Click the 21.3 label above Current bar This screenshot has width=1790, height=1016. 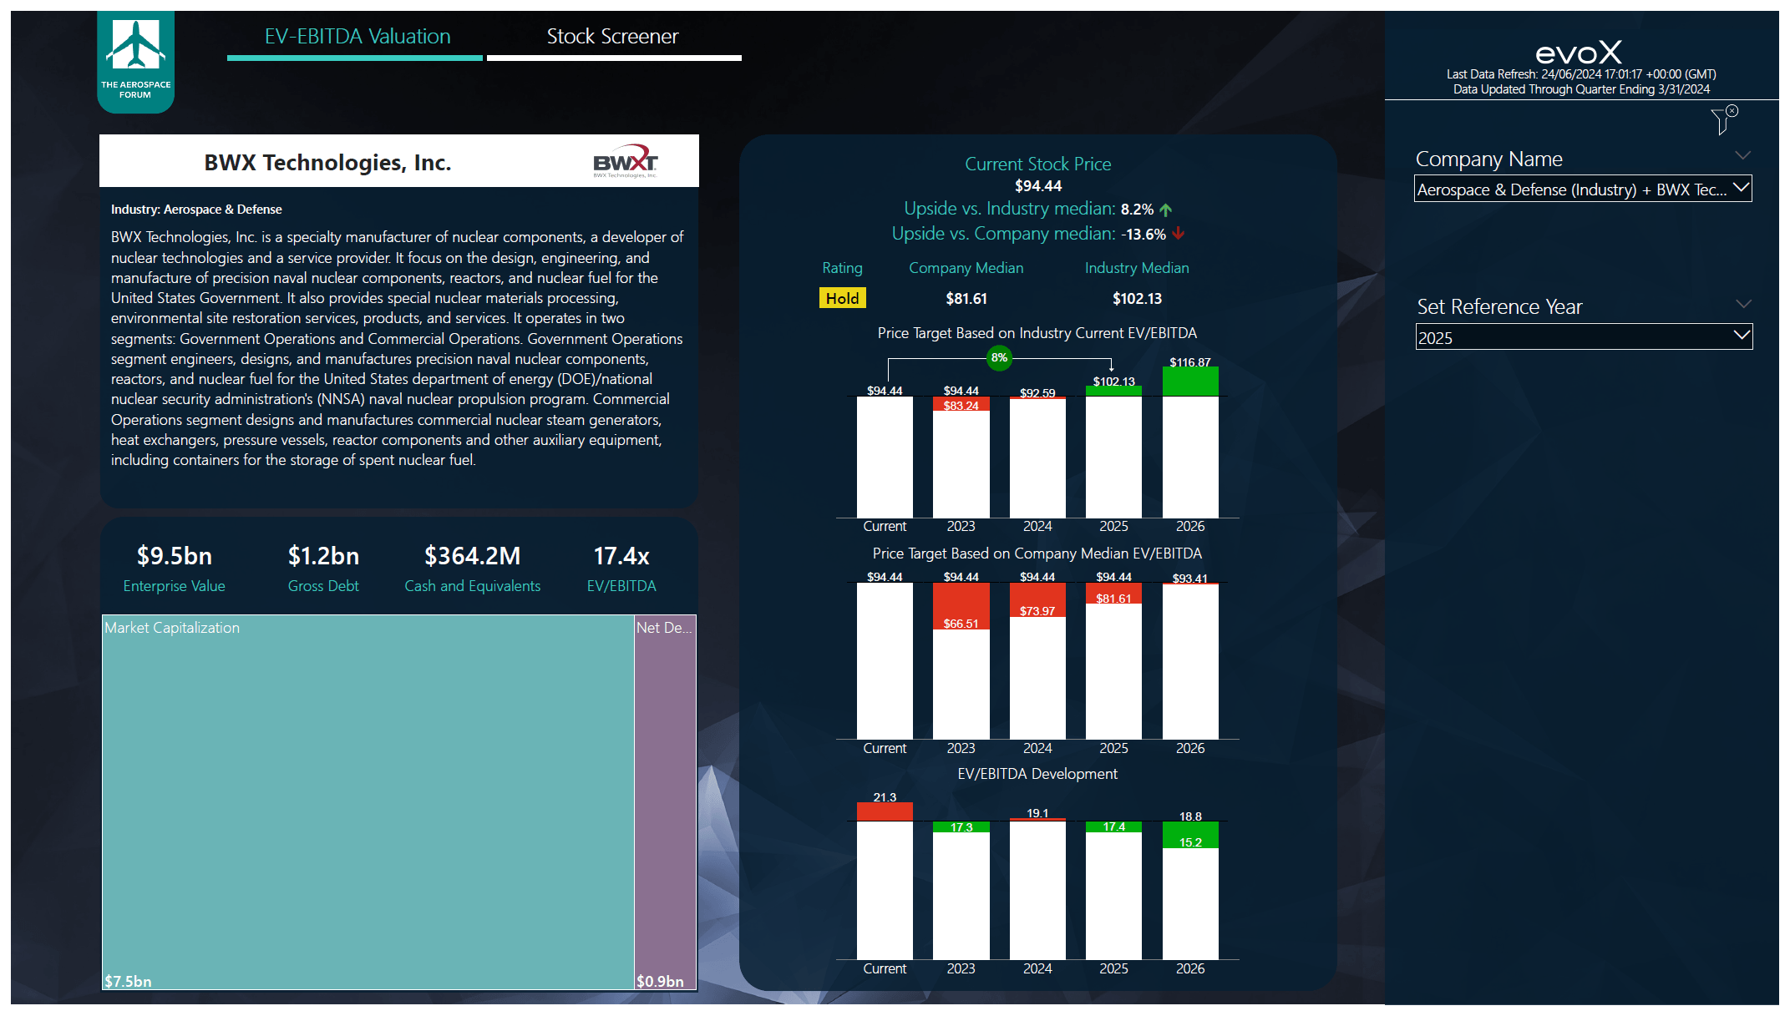(885, 797)
